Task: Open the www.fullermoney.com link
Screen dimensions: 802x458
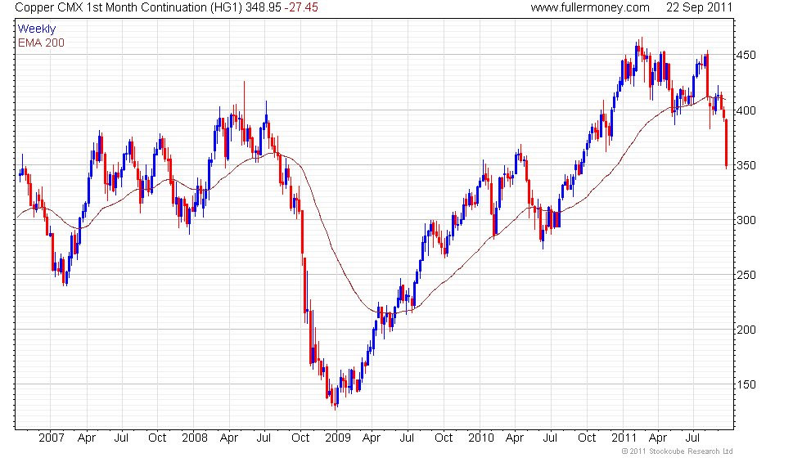Action: (x=590, y=7)
